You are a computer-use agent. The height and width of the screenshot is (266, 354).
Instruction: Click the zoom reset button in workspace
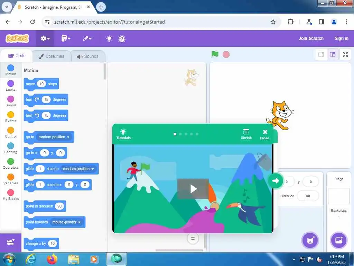tap(193, 238)
